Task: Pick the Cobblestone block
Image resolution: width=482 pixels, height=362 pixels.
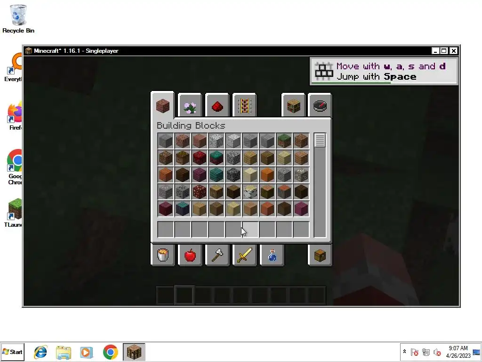Action: (233, 158)
